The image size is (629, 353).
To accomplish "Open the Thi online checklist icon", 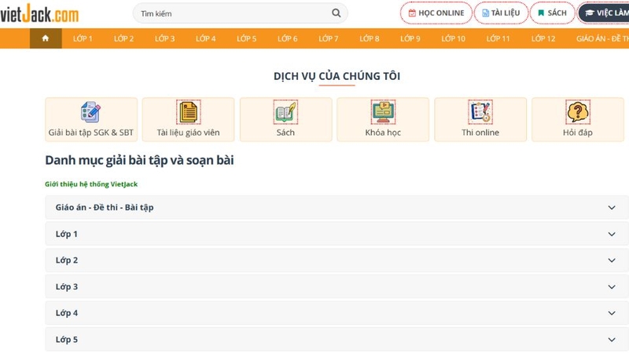I will pyautogui.click(x=480, y=111).
